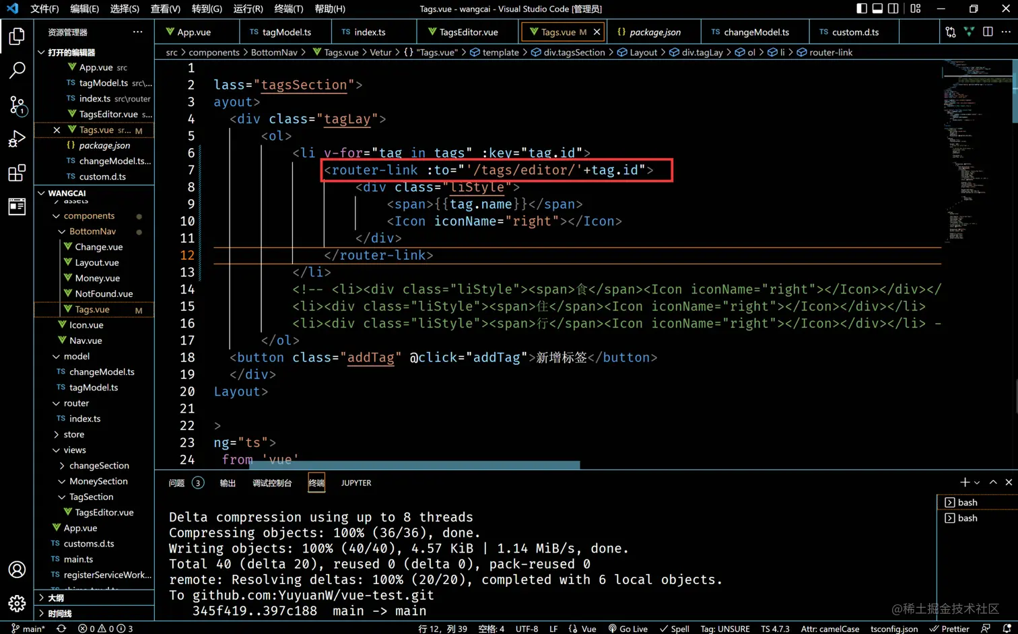Open Money.vue in file tree
1018x634 pixels.
point(98,278)
